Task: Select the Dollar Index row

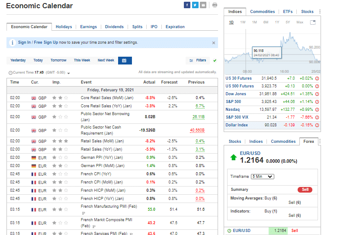Action: click(272, 125)
